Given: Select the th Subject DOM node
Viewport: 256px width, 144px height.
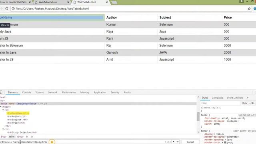Looking at the screenshot, I should coord(17,120).
